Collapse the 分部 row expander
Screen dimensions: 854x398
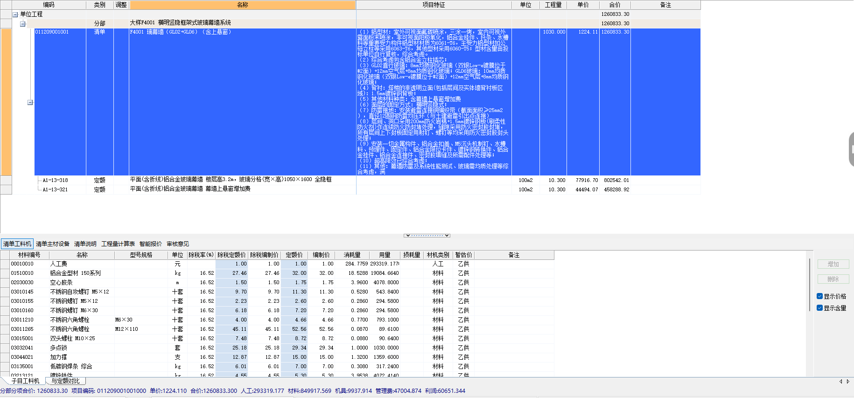[22, 24]
